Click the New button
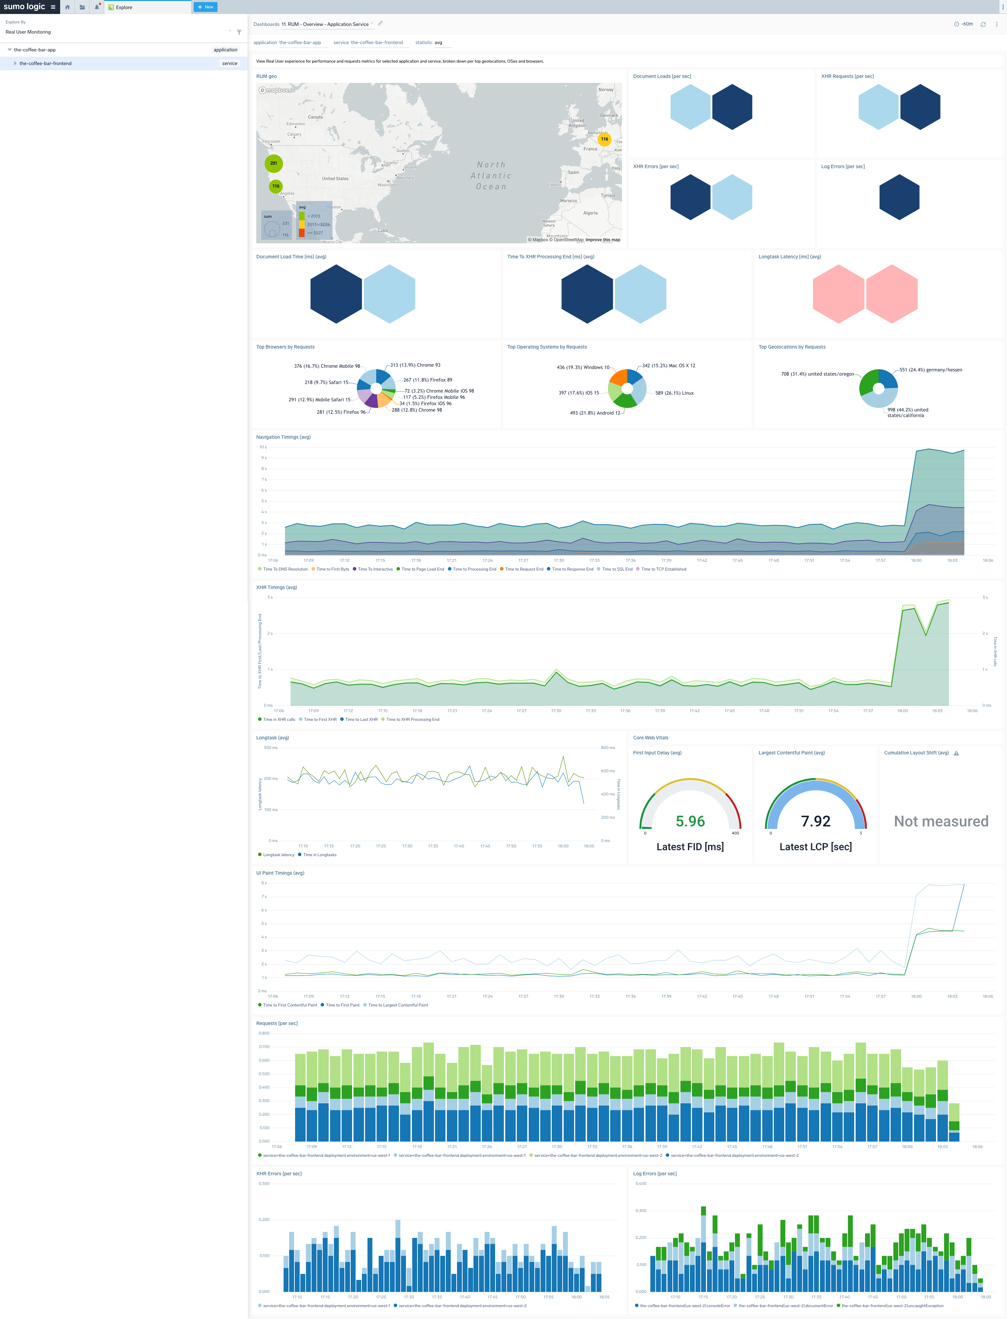The width and height of the screenshot is (1007, 1319). pos(206,7)
